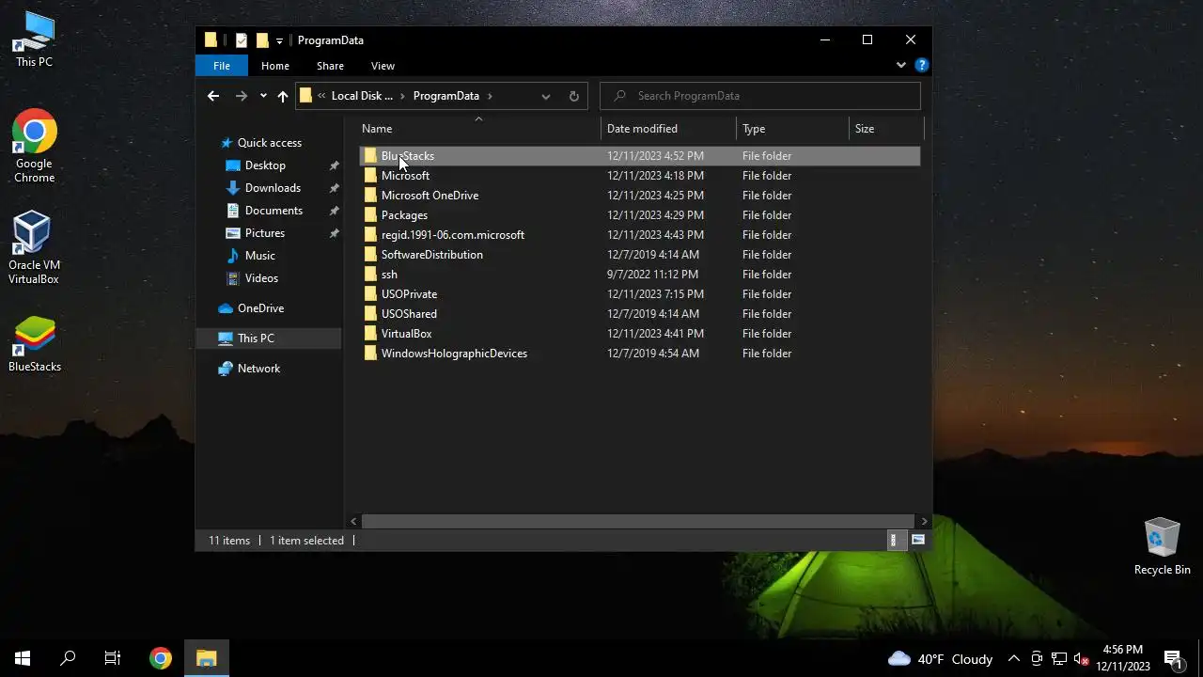Viewport: 1203px width, 677px height.
Task: Select OneDrive in navigation pane
Action: click(x=260, y=308)
